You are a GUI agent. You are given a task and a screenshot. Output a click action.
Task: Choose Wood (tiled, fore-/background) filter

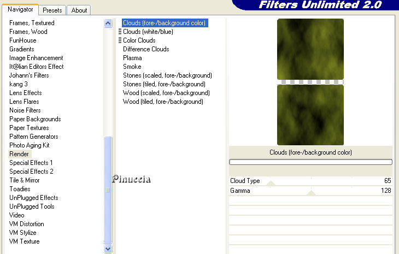(x=163, y=102)
